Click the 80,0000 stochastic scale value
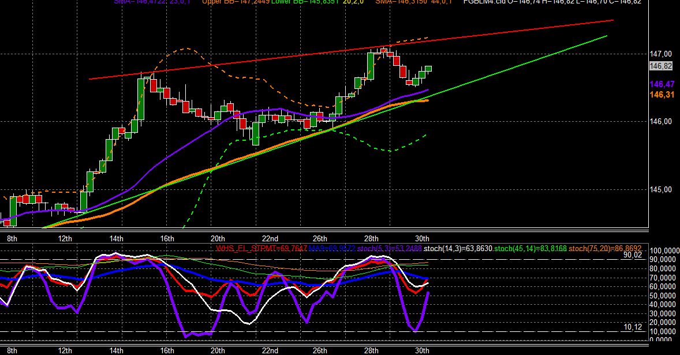680x355 pixels. click(663, 269)
